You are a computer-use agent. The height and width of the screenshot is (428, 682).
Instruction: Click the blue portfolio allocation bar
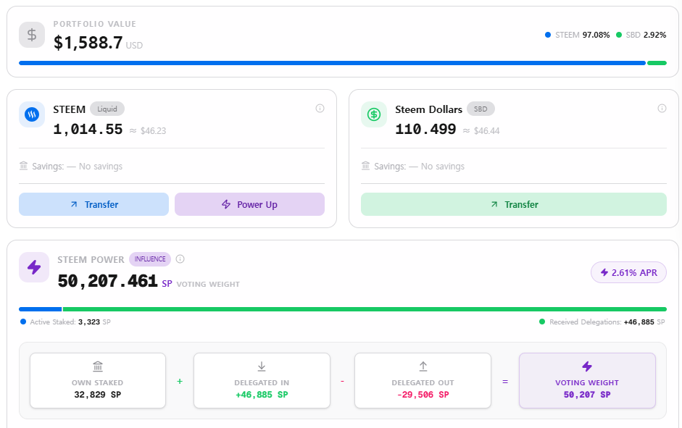tap(332, 63)
